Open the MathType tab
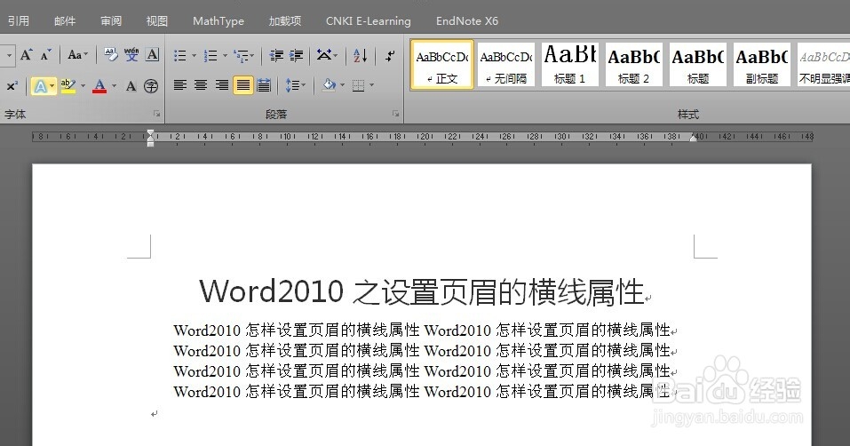 pyautogui.click(x=218, y=21)
